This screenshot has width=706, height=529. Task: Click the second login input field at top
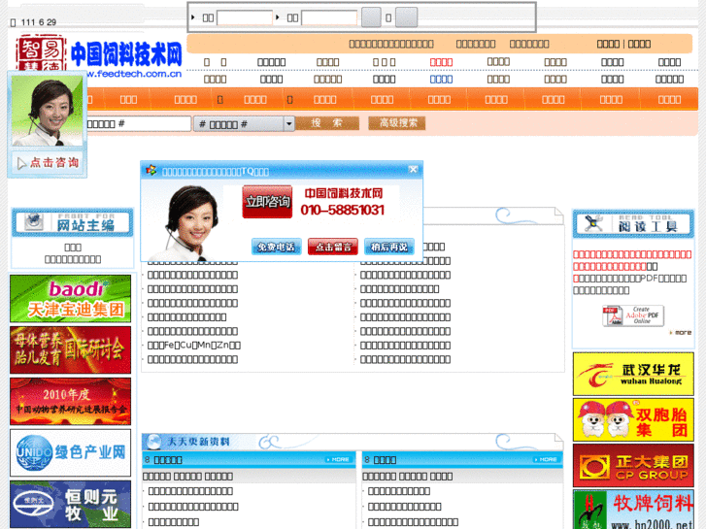[x=329, y=18]
